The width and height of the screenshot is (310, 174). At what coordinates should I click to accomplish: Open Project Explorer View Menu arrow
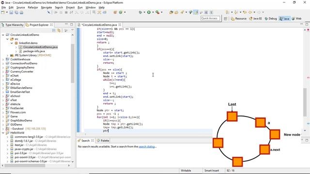(73, 30)
